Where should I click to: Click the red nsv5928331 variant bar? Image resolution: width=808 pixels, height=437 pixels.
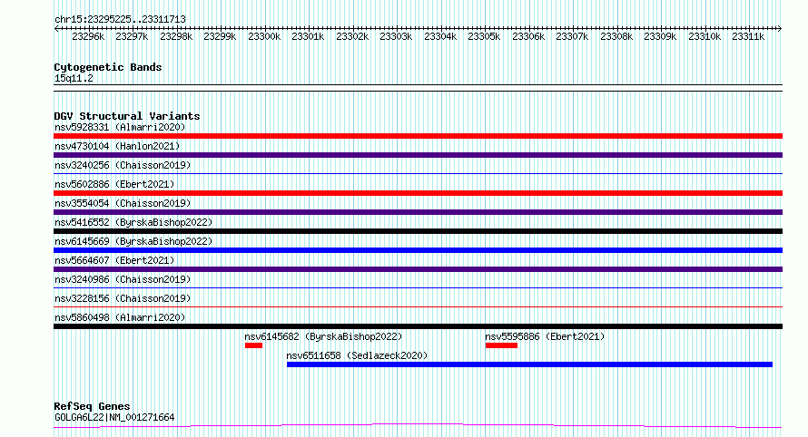(x=418, y=136)
